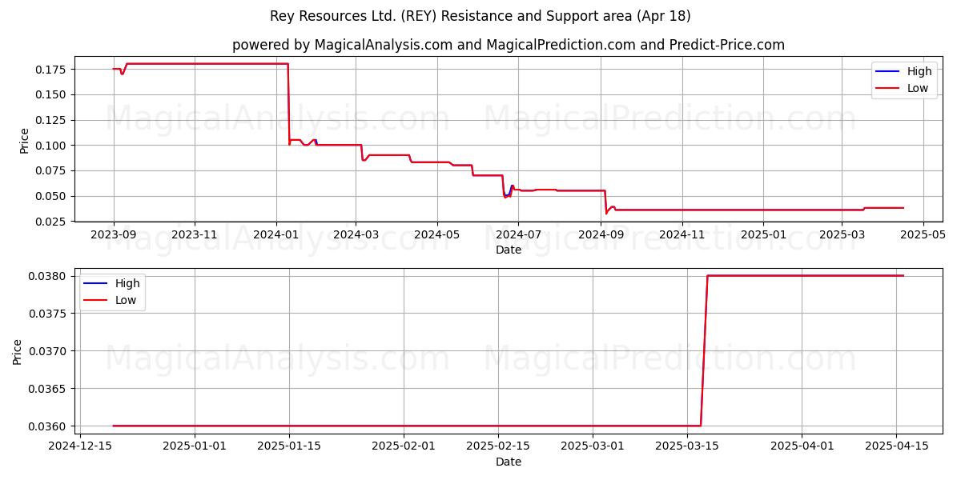This screenshot has width=961, height=480.
Task: Click the 2023-11 date tick label
Action: pos(195,234)
